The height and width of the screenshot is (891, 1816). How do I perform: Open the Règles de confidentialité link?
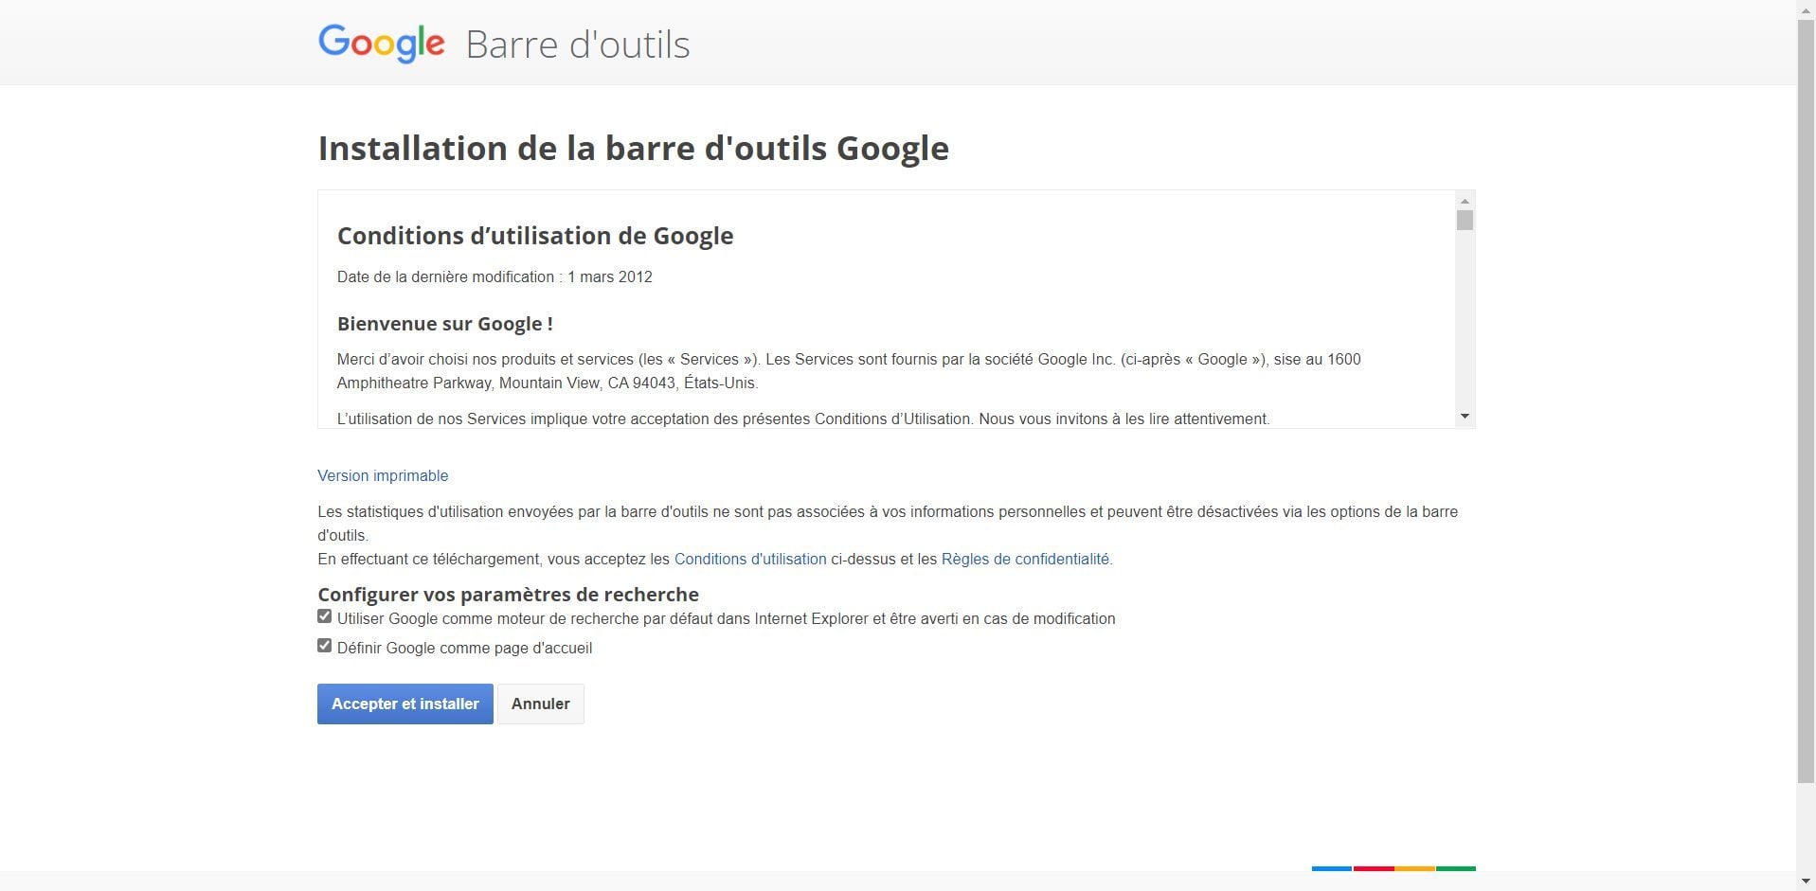[1025, 559]
